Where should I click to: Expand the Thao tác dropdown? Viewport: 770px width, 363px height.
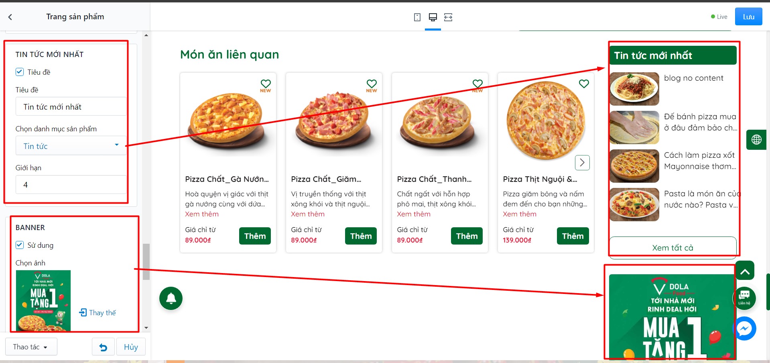31,347
